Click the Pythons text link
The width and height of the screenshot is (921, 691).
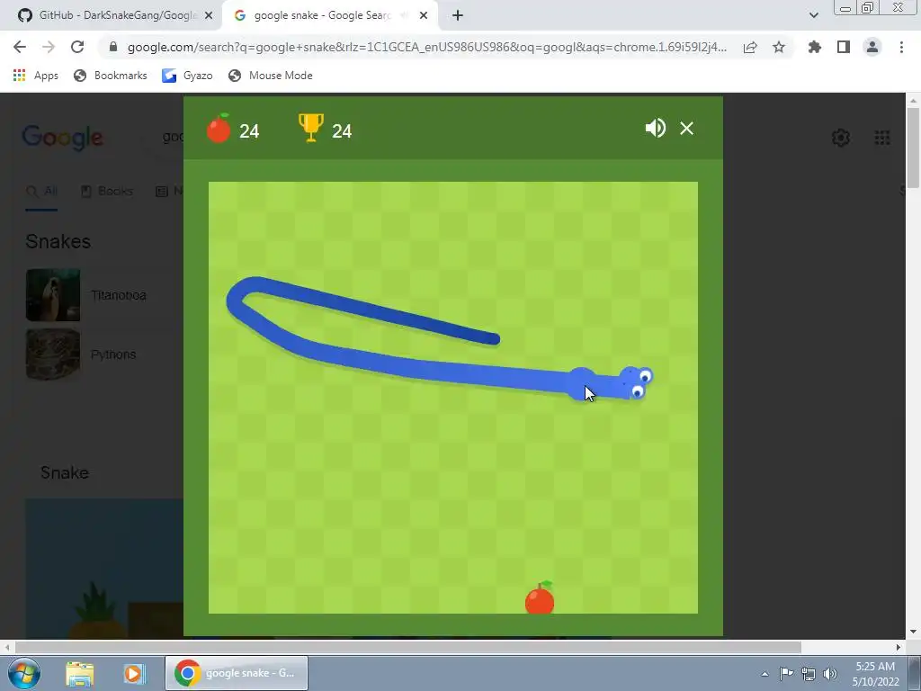coord(113,354)
